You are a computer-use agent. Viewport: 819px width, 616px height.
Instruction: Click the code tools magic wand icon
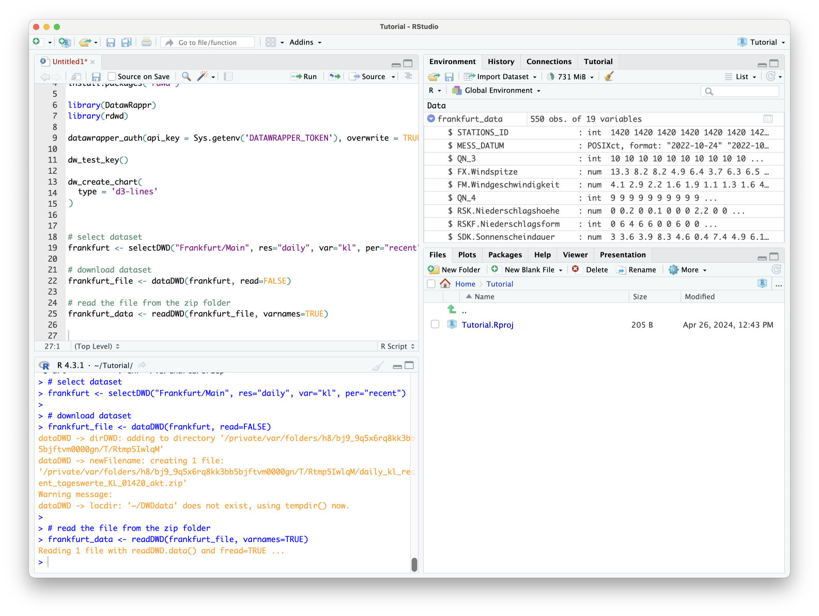[x=203, y=76]
